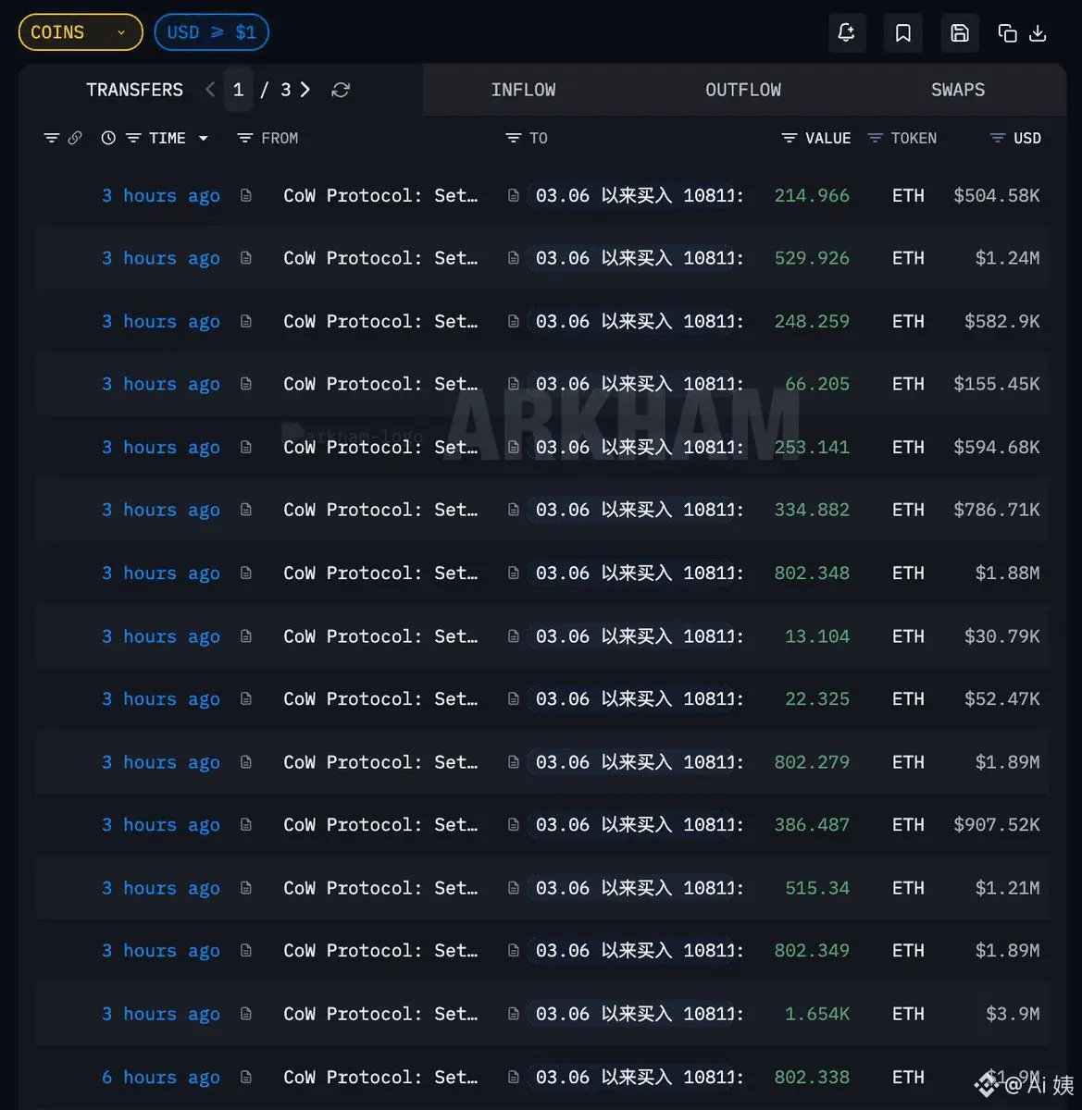
Task: Click the contract icon before CoW Protocol in 802.338 row
Action: [246, 1077]
